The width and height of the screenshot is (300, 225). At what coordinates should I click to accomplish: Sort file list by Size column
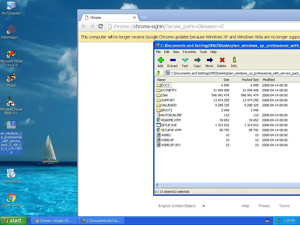click(216, 80)
